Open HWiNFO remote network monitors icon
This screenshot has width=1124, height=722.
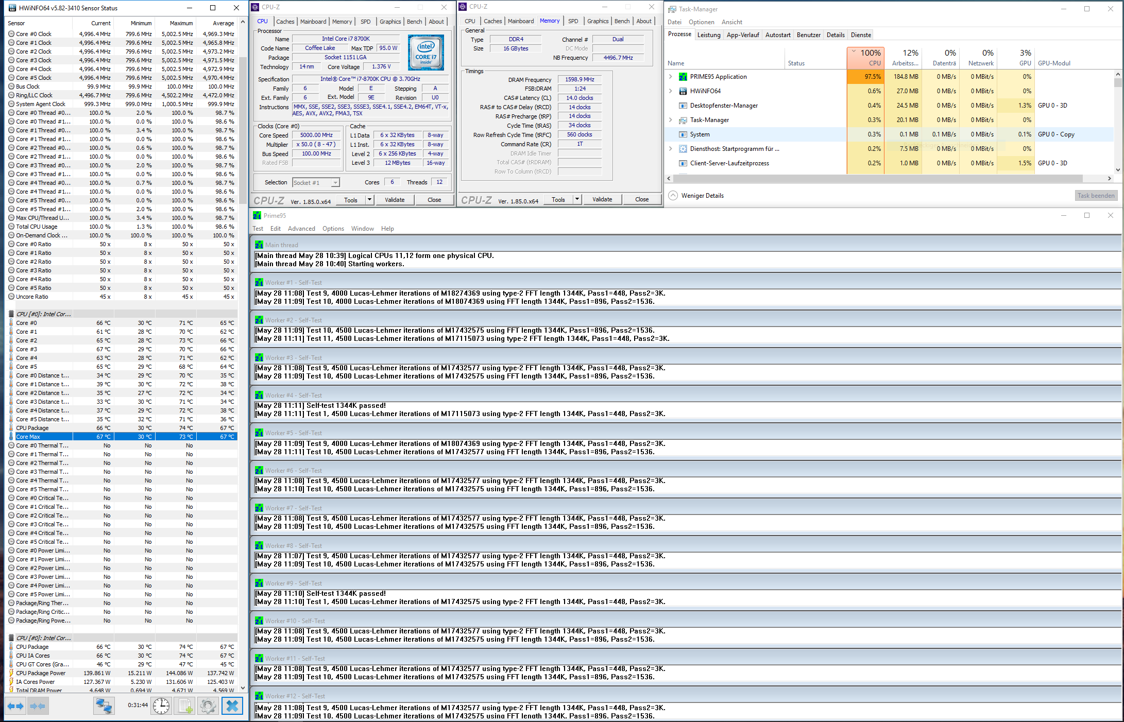click(104, 706)
